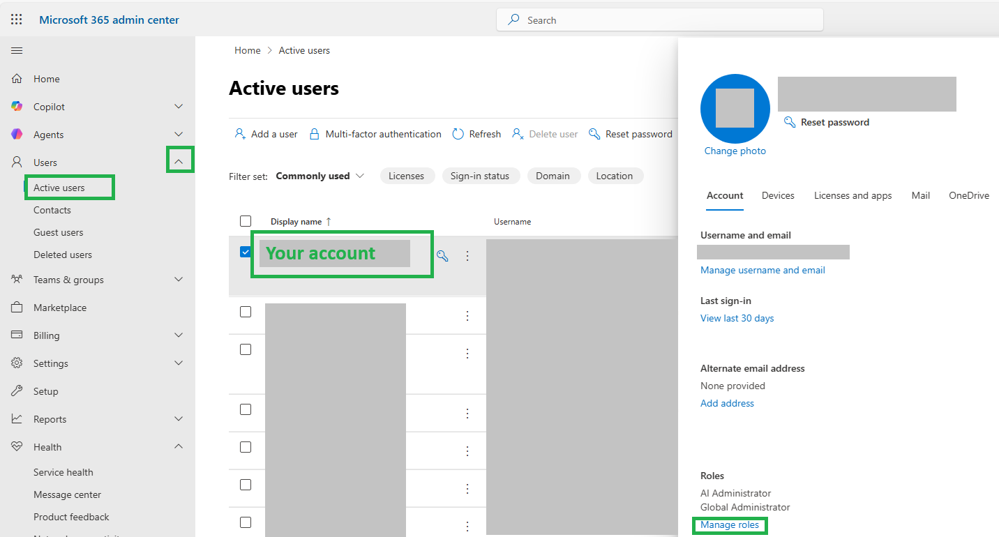Click Manage roles link
Screen dimensions: 999x537
point(730,524)
